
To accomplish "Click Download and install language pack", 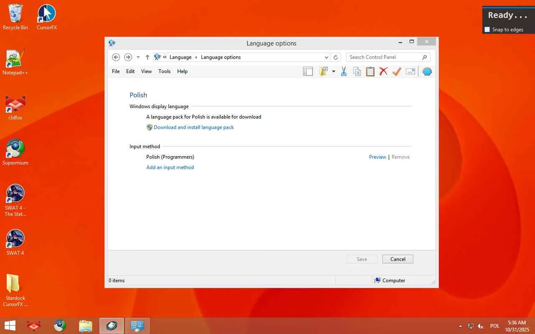I will [194, 127].
